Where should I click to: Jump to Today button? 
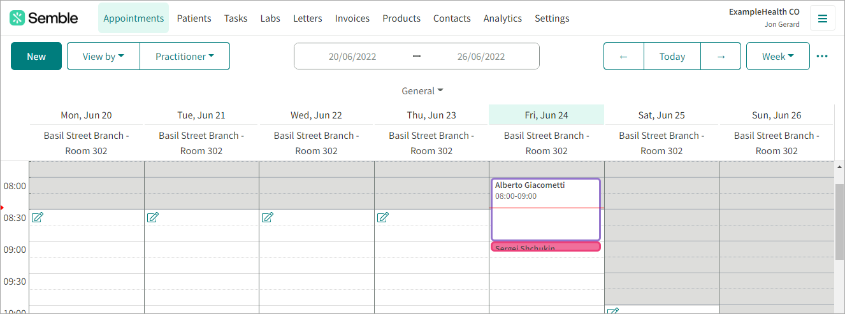coord(672,56)
